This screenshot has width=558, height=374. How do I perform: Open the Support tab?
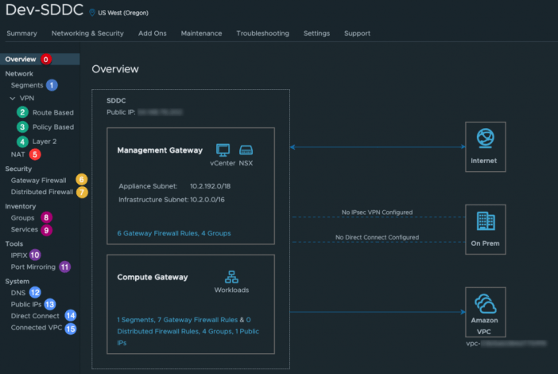point(357,33)
